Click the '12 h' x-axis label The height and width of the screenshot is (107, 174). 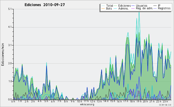pos(93,101)
